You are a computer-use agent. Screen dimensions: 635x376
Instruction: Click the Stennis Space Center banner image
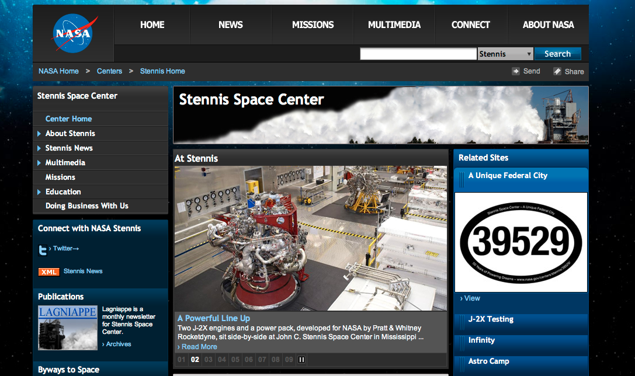coord(381,115)
